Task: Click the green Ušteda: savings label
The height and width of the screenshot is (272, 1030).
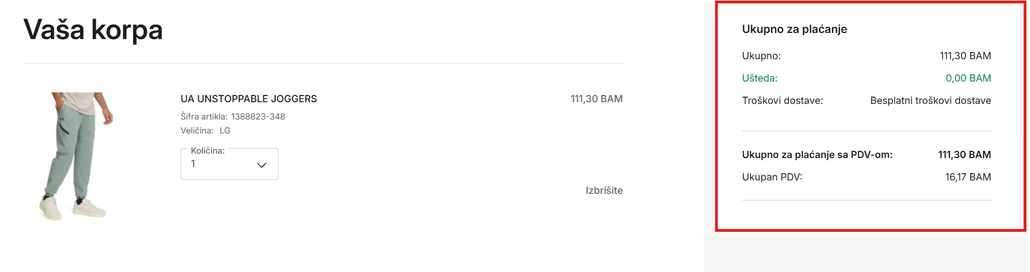Action: pyautogui.click(x=759, y=78)
